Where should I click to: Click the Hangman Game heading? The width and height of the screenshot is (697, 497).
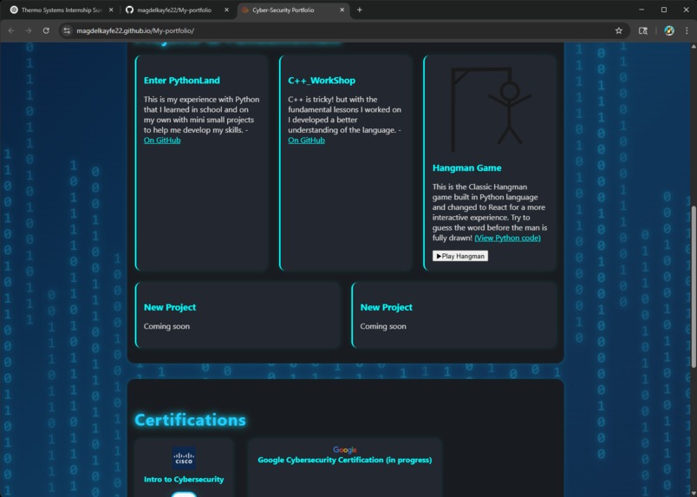click(466, 167)
